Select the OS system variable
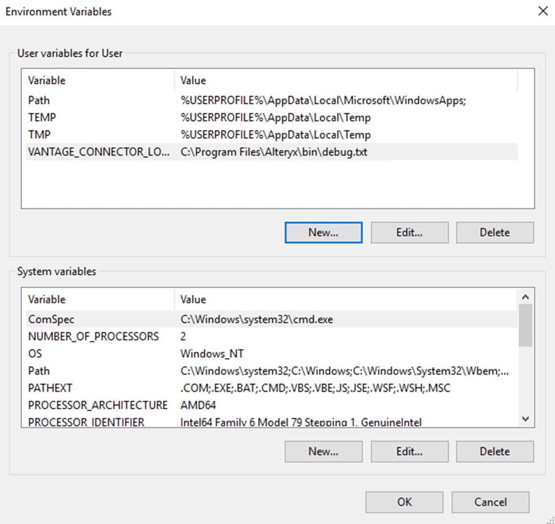The height and width of the screenshot is (524, 555). (x=272, y=354)
